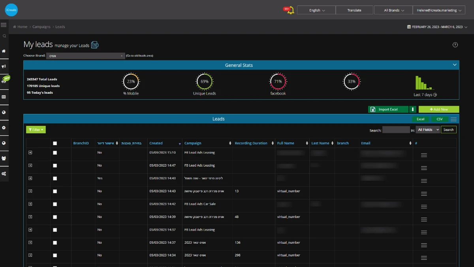
Task: Sort table by Recording Duration column
Action: (254, 143)
